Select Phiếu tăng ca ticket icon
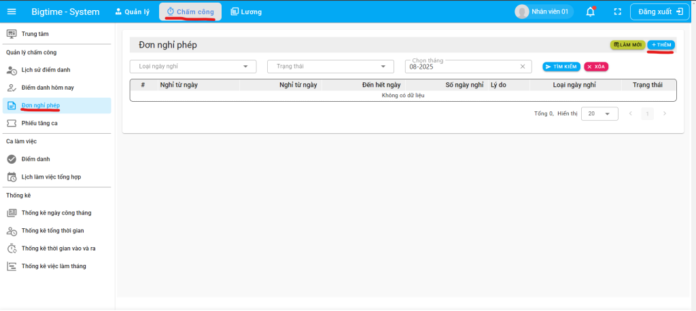696x311 pixels. point(11,123)
